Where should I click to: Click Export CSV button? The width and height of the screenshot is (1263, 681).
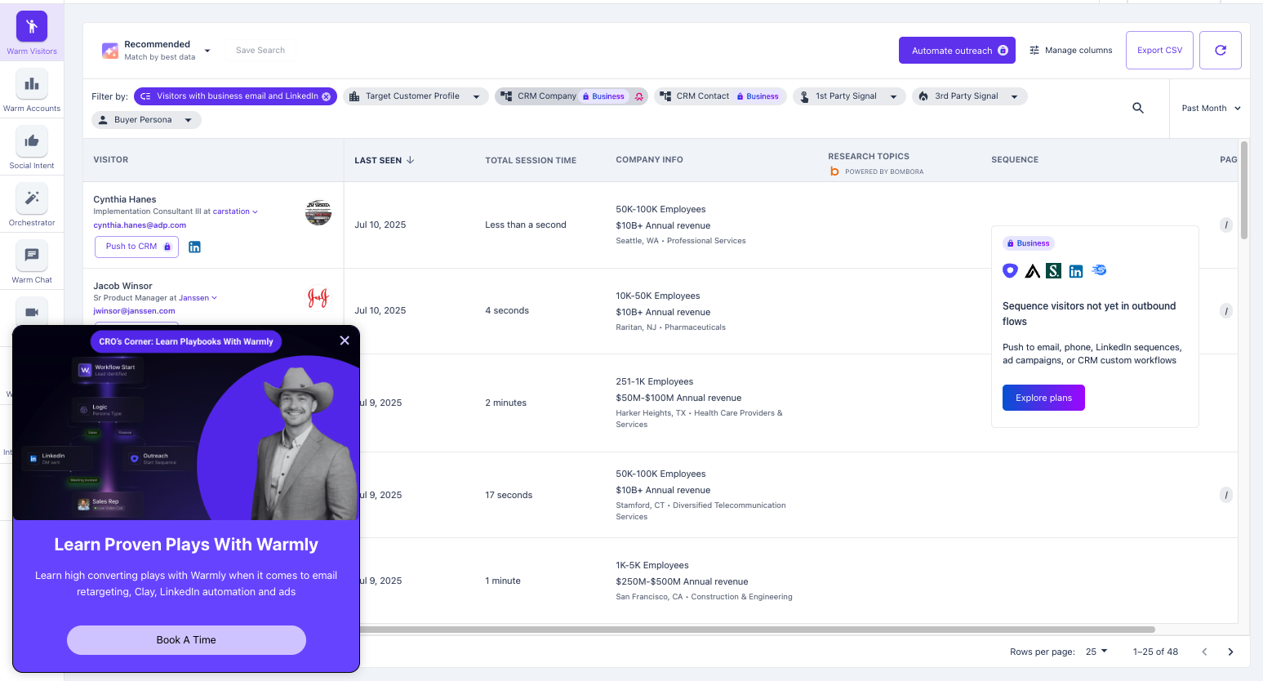pos(1159,51)
